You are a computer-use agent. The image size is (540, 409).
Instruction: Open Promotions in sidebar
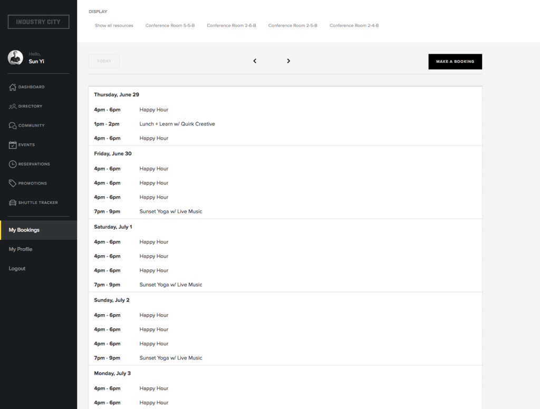[32, 183]
